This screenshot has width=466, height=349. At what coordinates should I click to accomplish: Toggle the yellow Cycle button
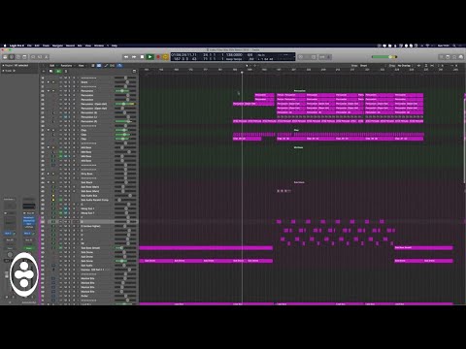click(165, 57)
